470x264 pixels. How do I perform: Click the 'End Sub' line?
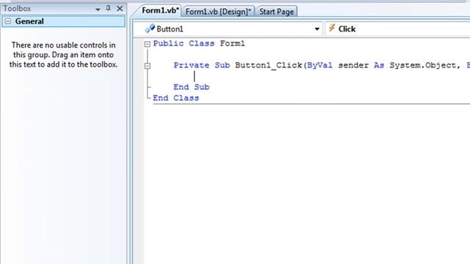tap(191, 87)
